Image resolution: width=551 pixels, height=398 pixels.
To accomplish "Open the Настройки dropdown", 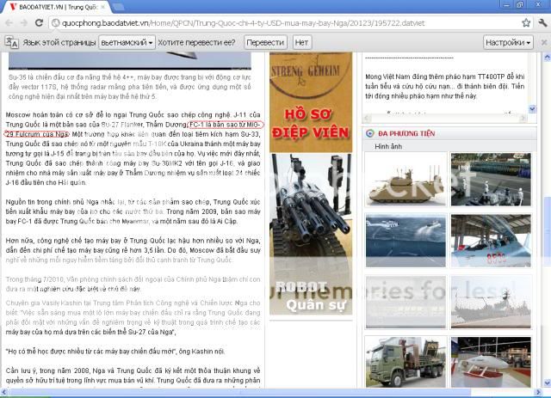I will tap(508, 42).
